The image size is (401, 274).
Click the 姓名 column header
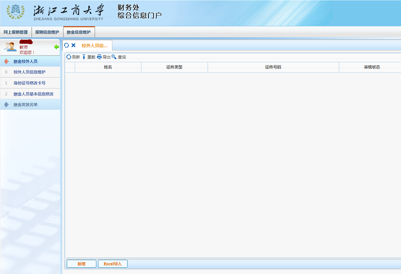[x=108, y=67]
